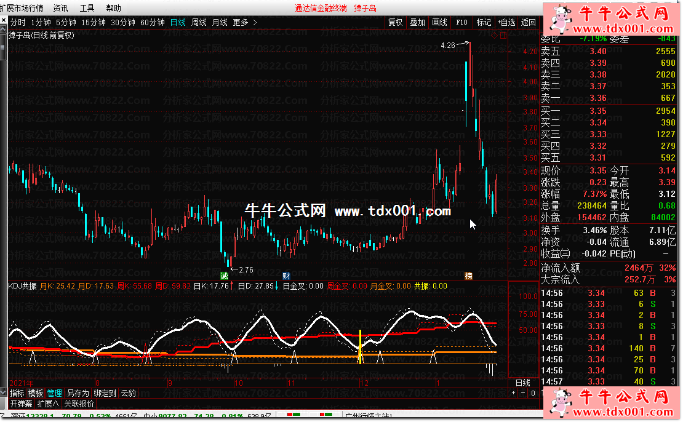Click 买五 price 3.31
This screenshot has width=683, height=422.
click(598, 157)
